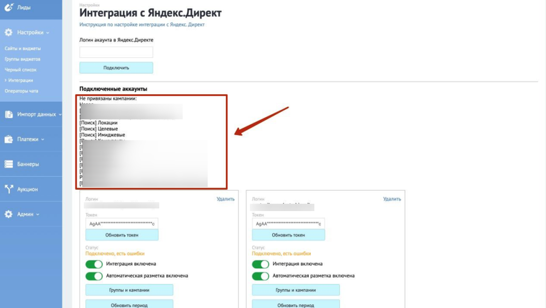Open Интеграции submenu item
The image size is (546, 308).
tap(20, 80)
